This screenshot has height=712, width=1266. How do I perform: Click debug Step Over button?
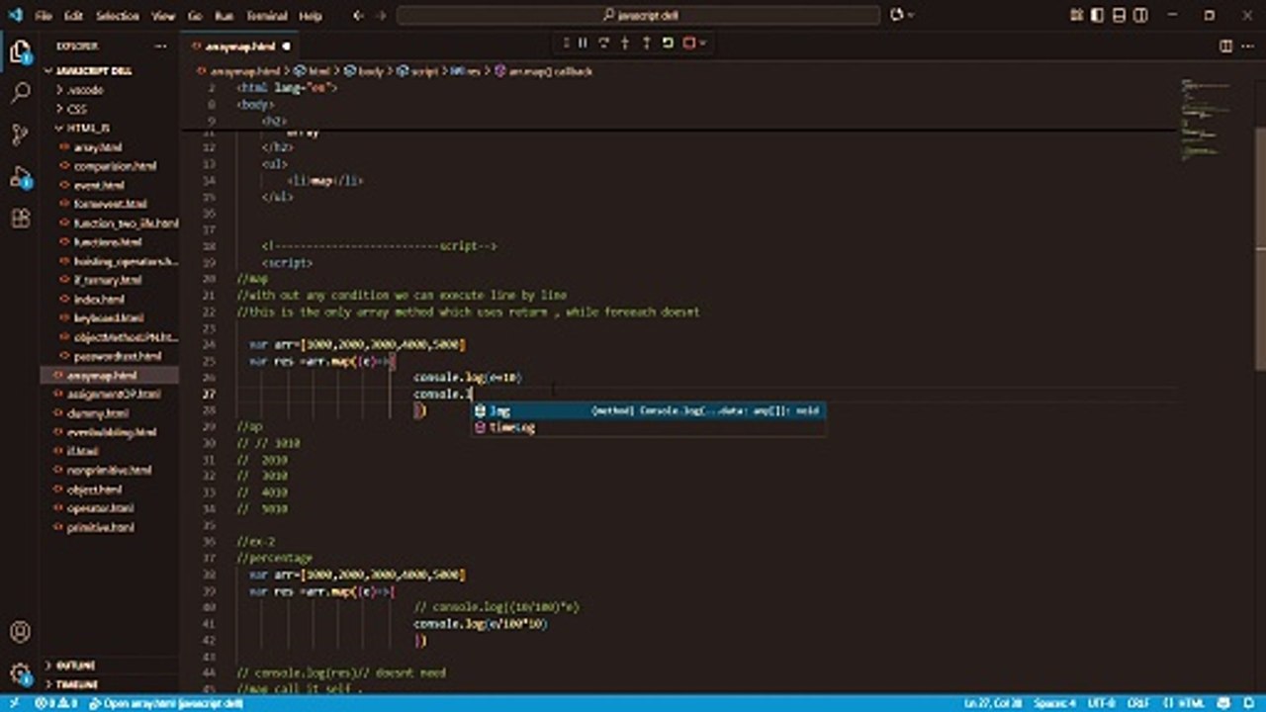pos(603,43)
